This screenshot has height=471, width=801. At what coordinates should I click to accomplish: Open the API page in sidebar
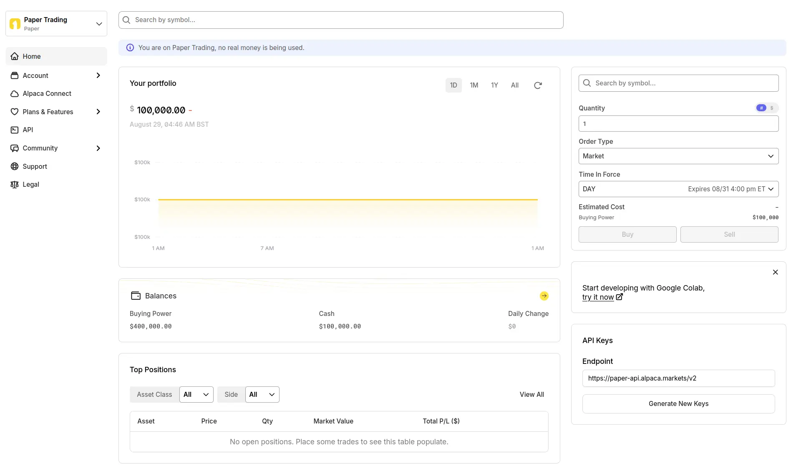point(56,130)
